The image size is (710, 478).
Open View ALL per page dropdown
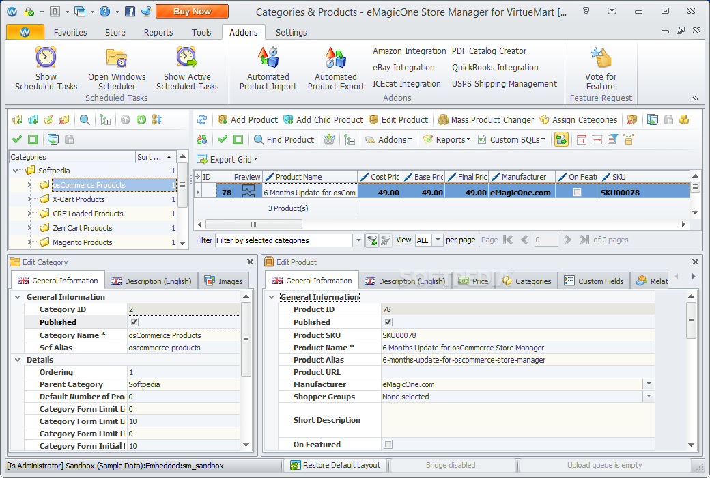(x=438, y=240)
